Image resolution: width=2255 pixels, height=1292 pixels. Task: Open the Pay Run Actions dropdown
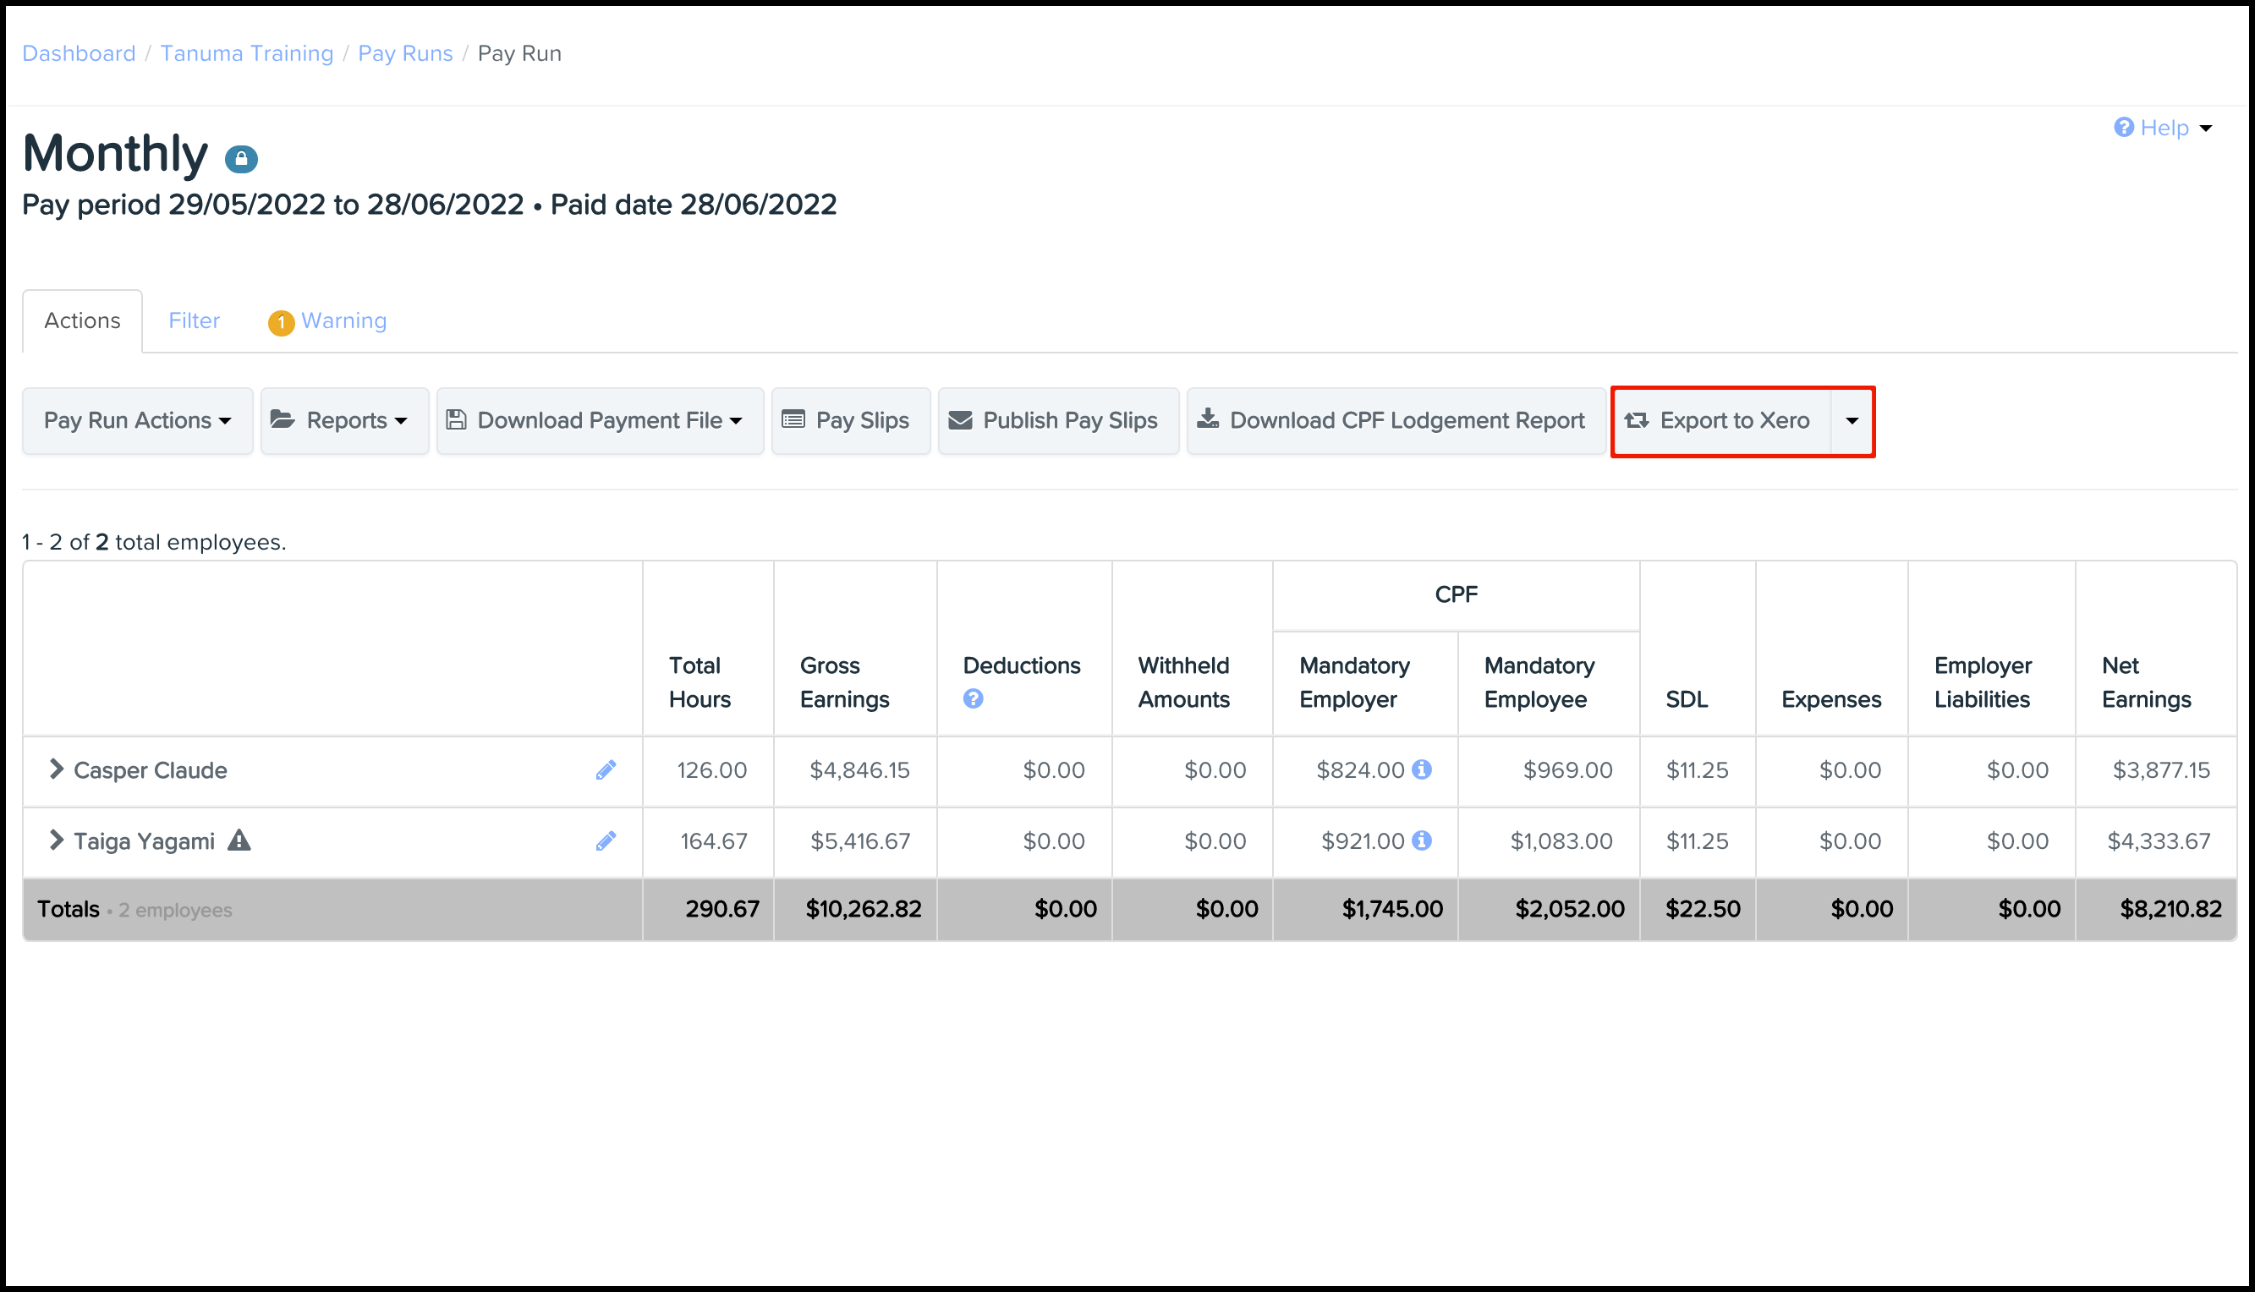coord(138,420)
